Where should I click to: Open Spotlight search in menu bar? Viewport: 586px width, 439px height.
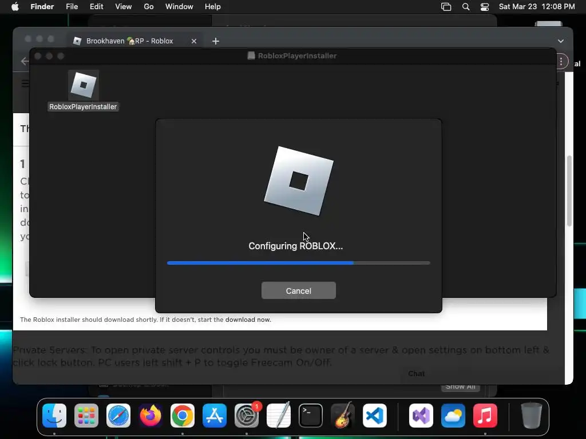(466, 7)
